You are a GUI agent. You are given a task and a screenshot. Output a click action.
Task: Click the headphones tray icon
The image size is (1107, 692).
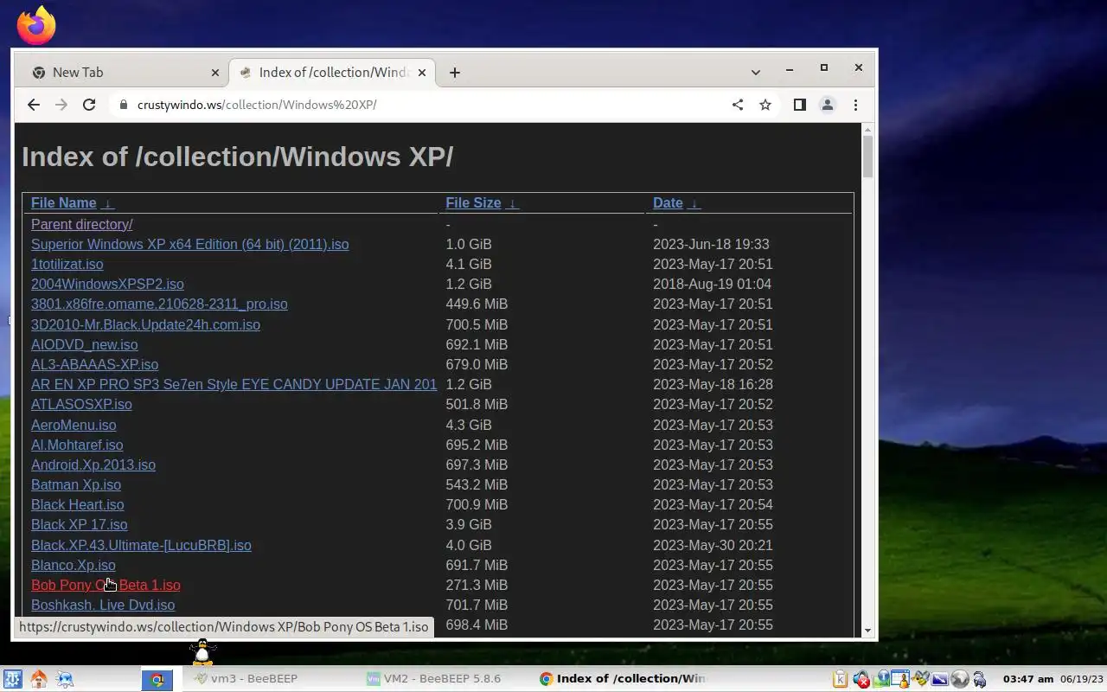(979, 680)
